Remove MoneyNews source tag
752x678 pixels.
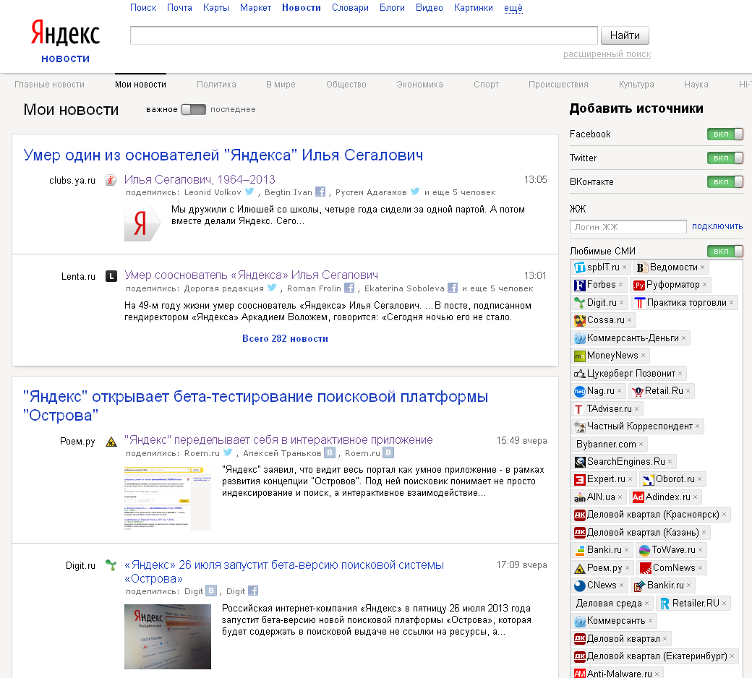click(x=643, y=356)
